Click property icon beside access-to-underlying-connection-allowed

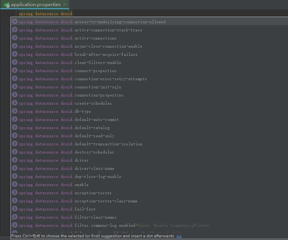pyautogui.click(x=15, y=22)
